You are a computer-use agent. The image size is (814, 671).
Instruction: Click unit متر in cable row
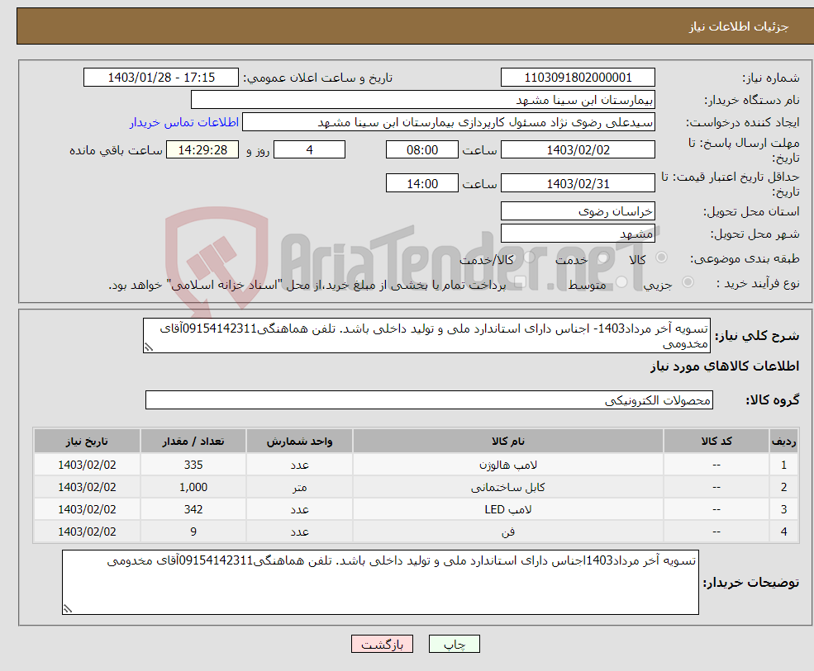299,487
